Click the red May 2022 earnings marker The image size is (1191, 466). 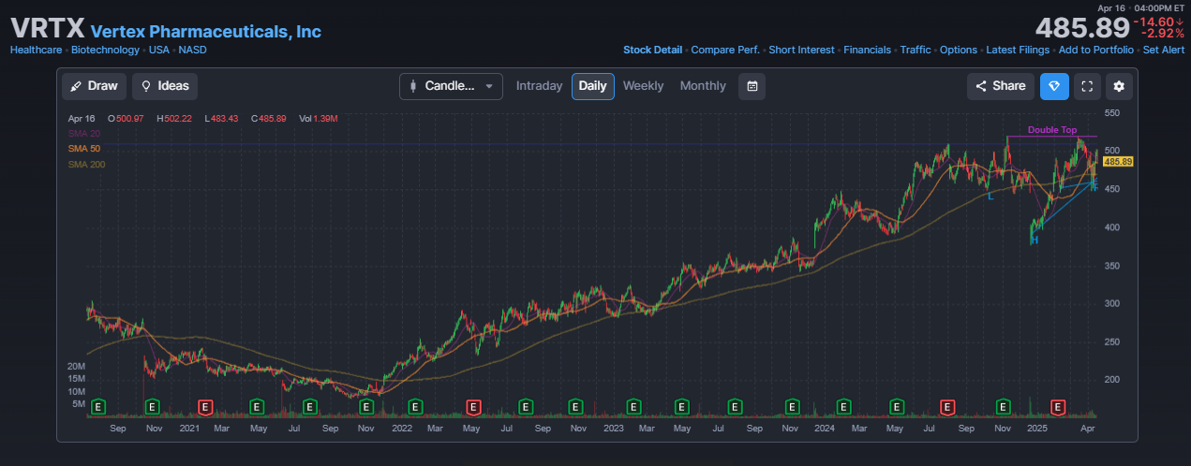(x=473, y=407)
